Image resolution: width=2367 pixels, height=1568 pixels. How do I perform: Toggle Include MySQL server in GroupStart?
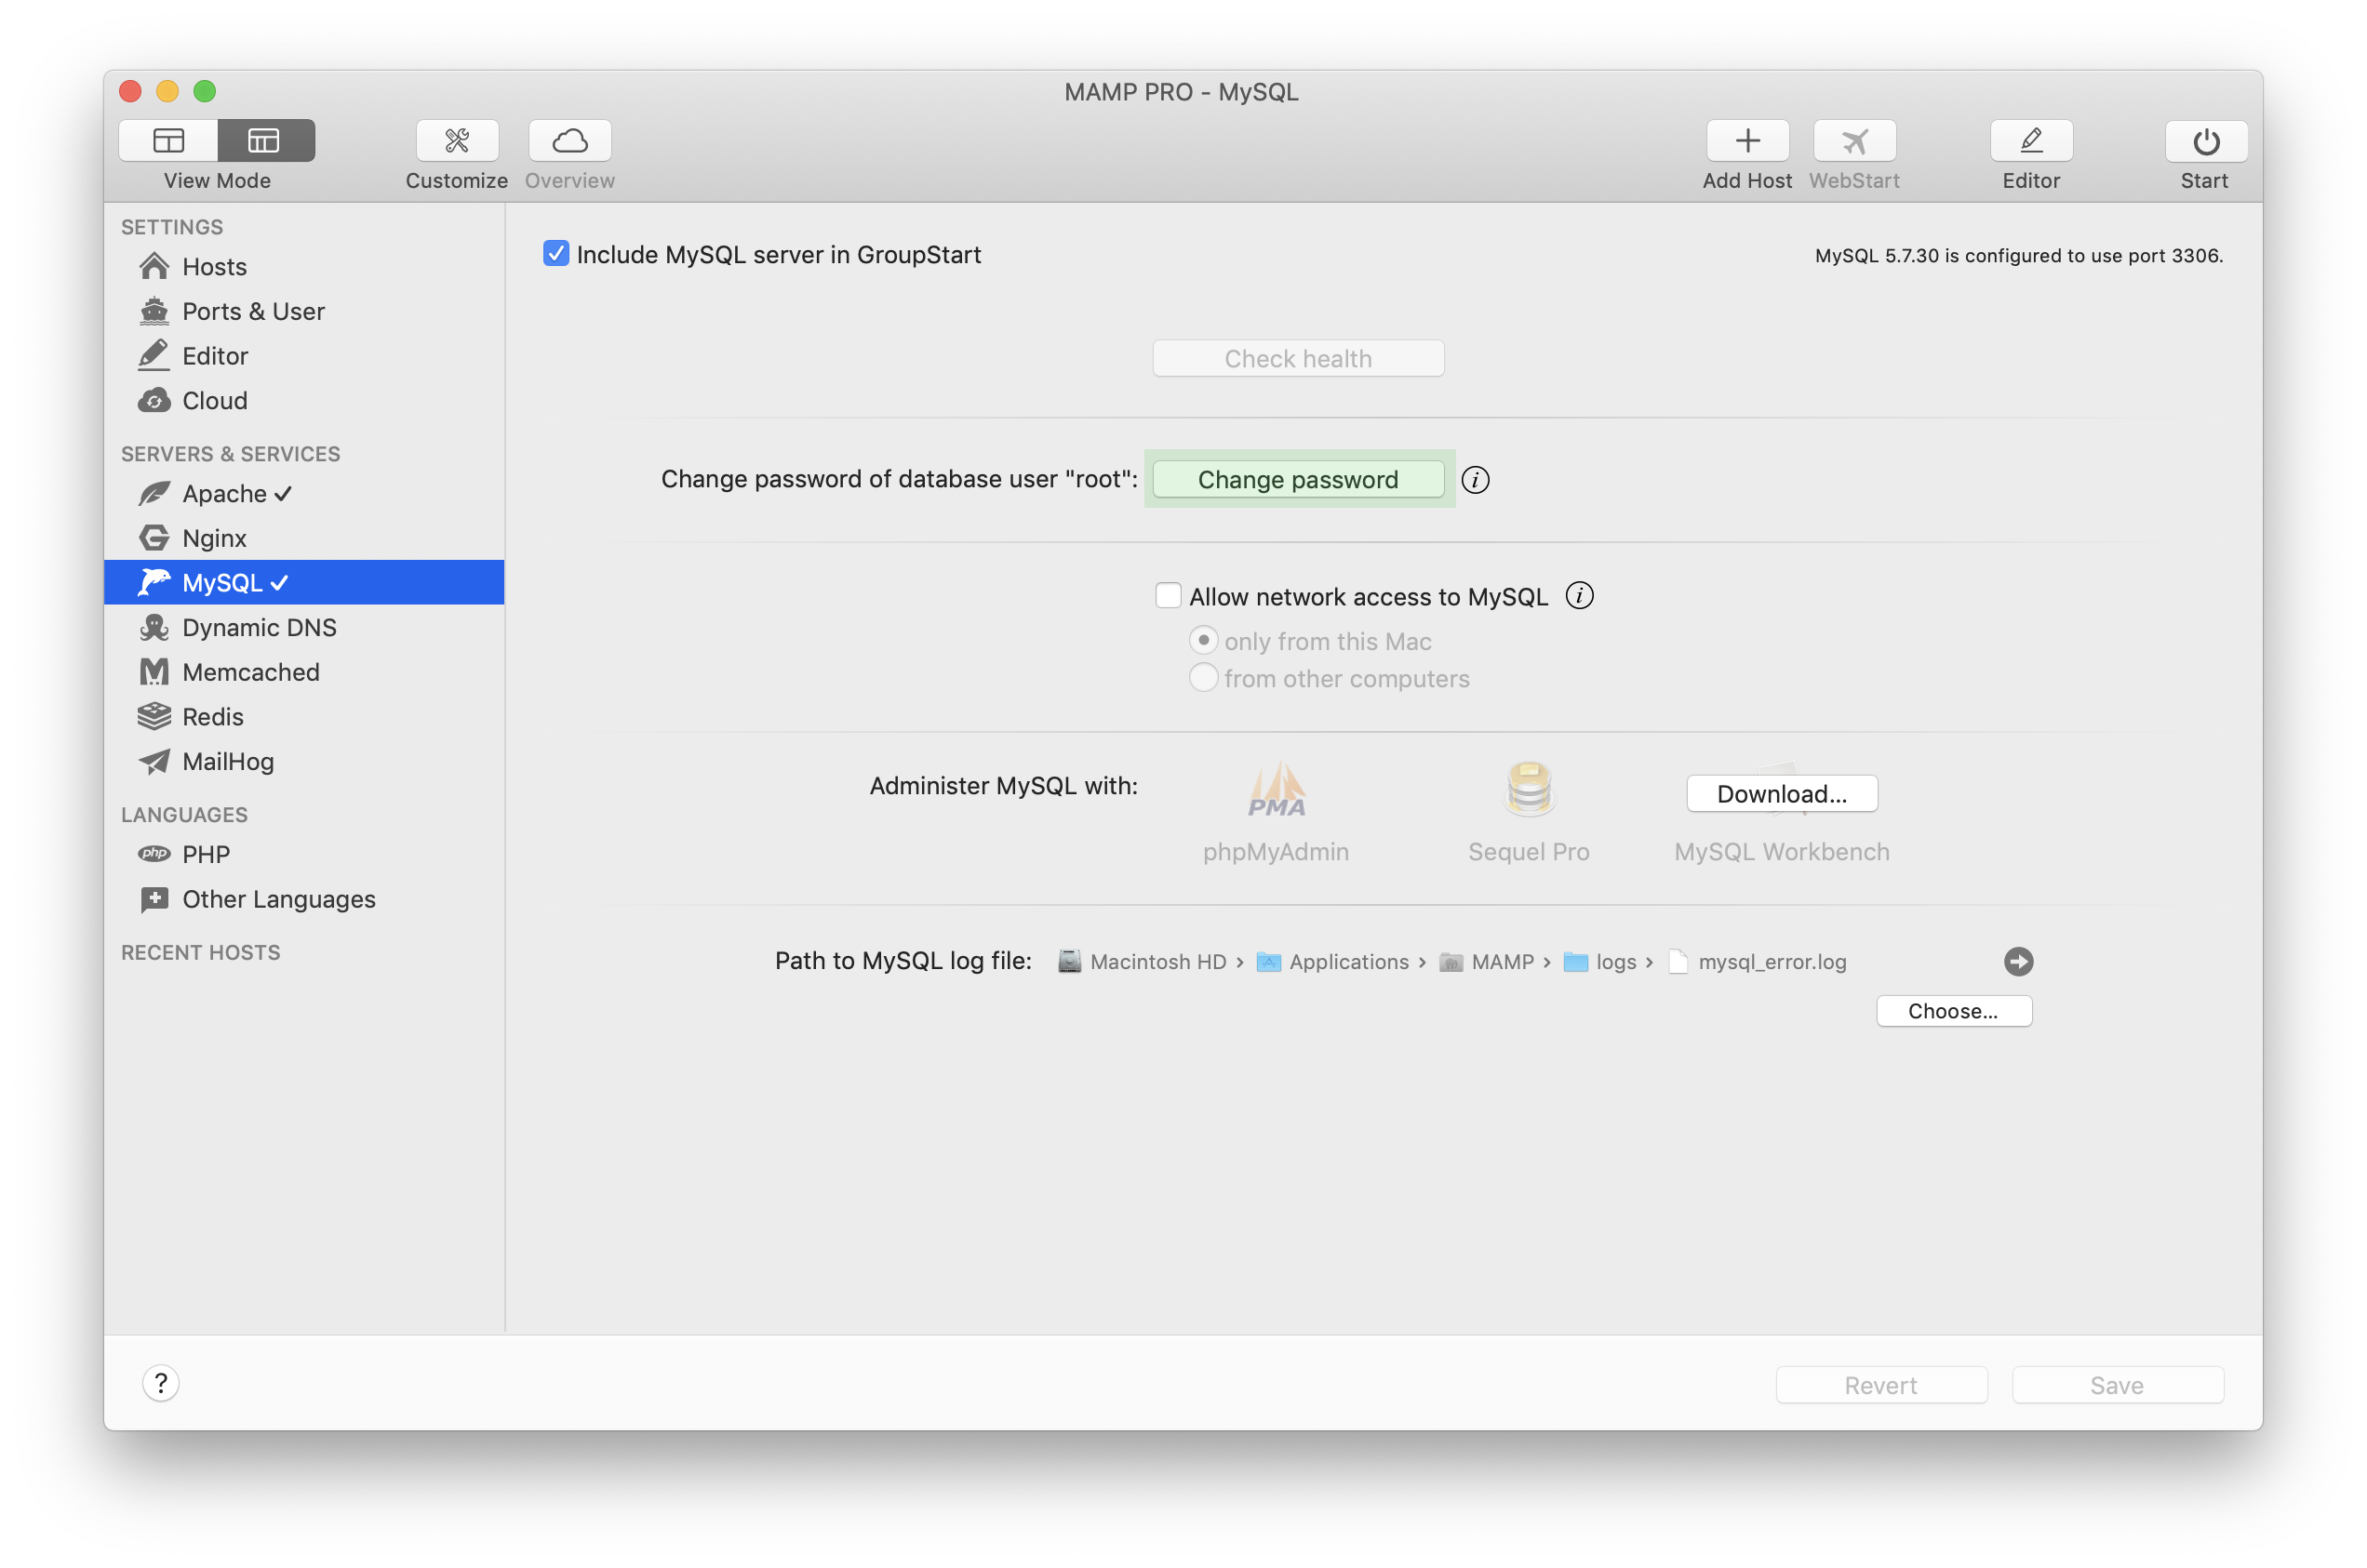pos(556,254)
